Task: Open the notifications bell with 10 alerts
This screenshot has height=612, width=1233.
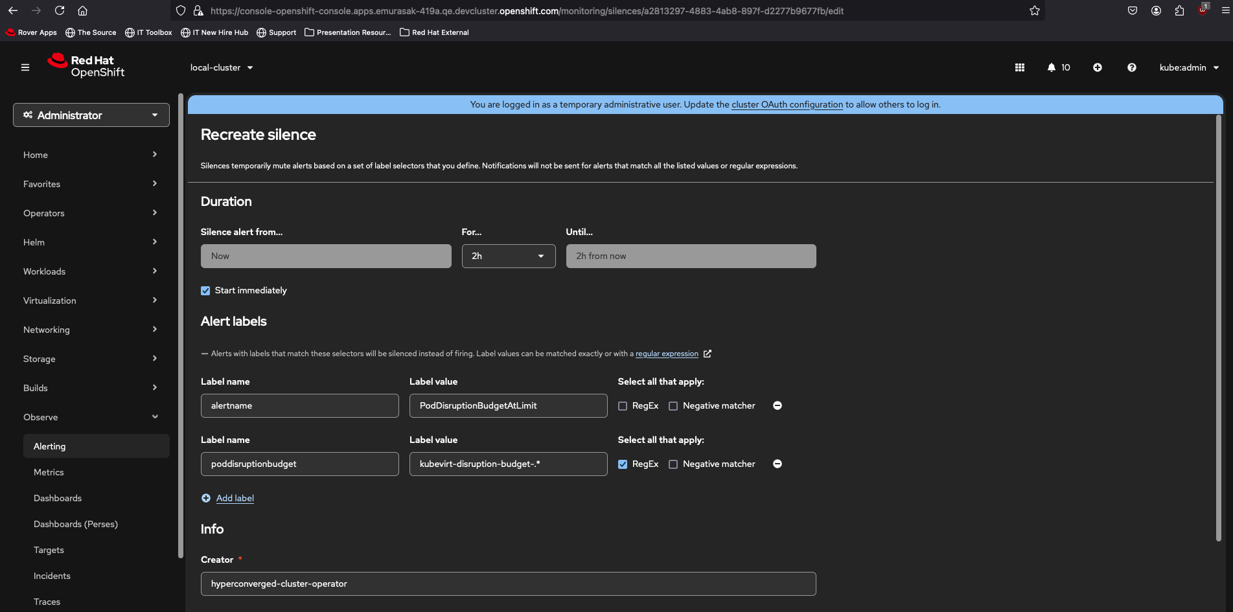Action: pos(1058,67)
